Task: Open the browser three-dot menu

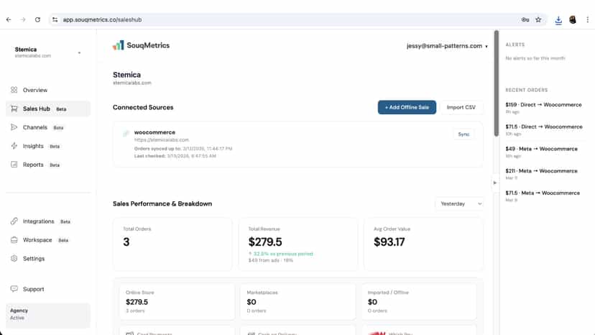Action: [587, 19]
